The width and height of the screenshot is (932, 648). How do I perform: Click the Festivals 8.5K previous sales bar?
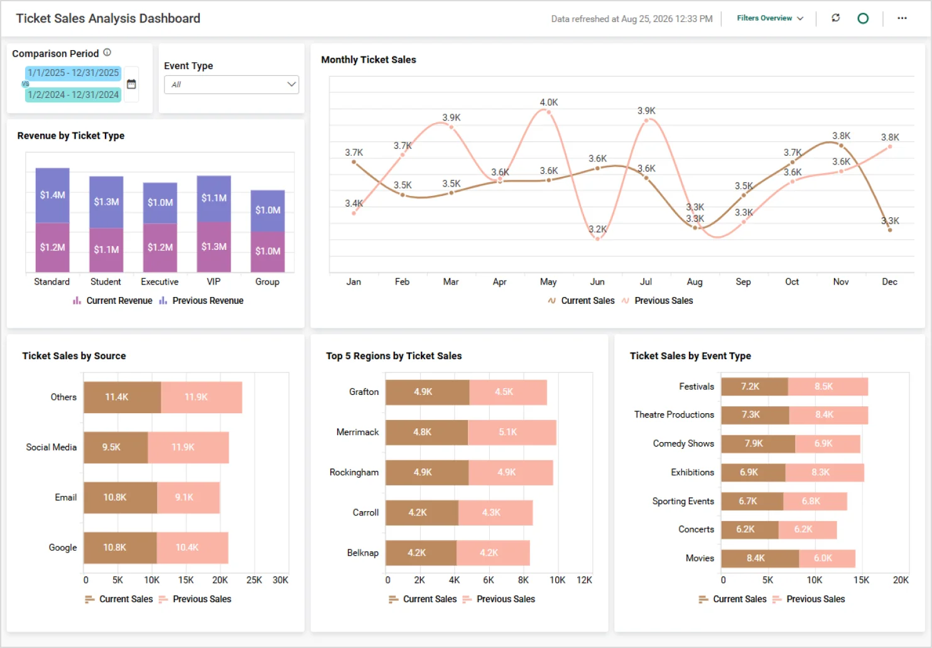pos(828,387)
